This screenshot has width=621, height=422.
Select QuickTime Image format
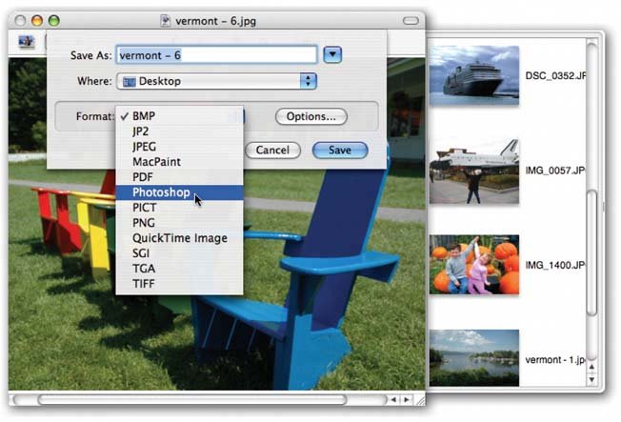click(179, 238)
